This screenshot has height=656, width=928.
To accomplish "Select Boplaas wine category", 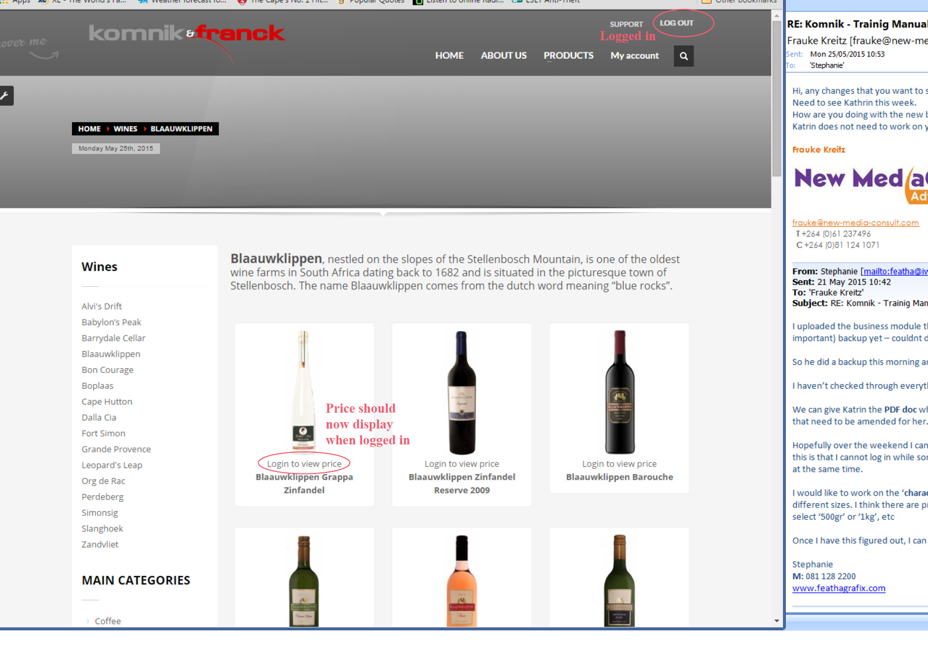I will 97,386.
